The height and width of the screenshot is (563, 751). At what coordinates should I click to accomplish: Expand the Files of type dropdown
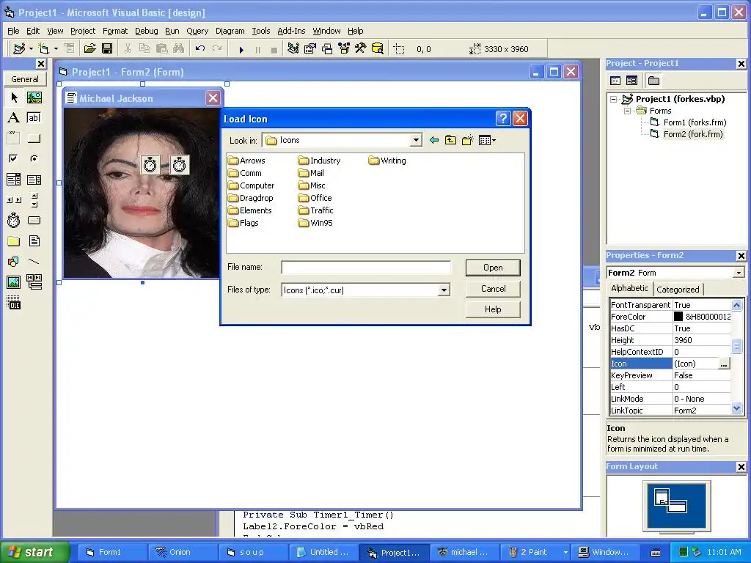pyautogui.click(x=444, y=290)
